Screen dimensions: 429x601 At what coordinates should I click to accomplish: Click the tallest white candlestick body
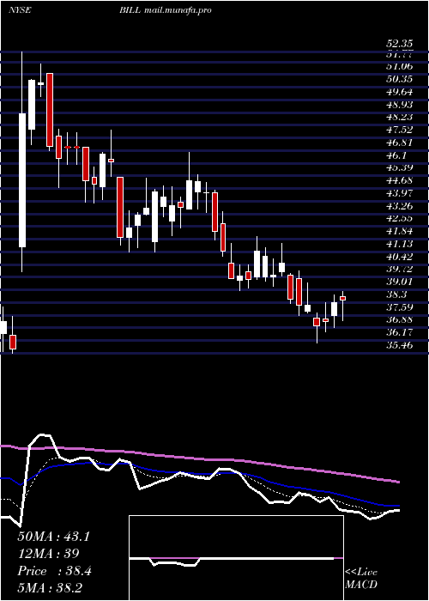(22, 180)
